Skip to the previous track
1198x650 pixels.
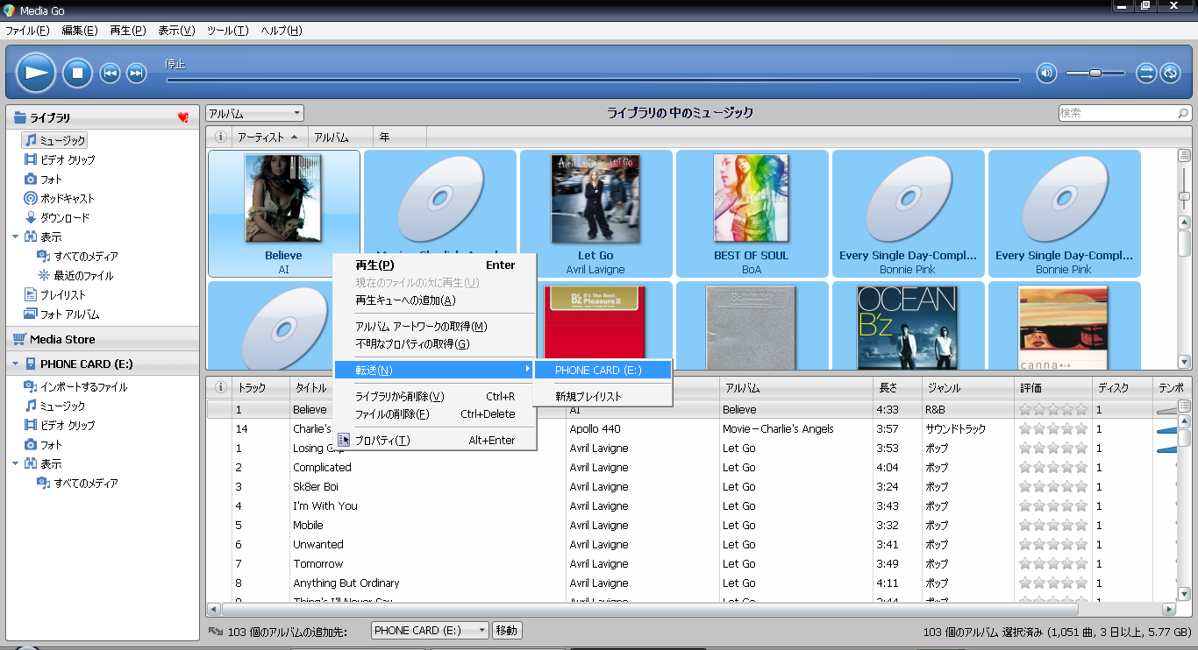(110, 73)
